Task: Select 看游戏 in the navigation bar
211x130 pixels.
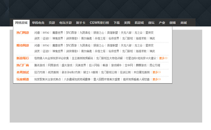Action: [139, 23]
